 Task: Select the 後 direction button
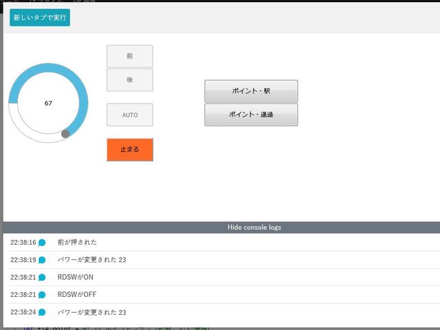(130, 80)
